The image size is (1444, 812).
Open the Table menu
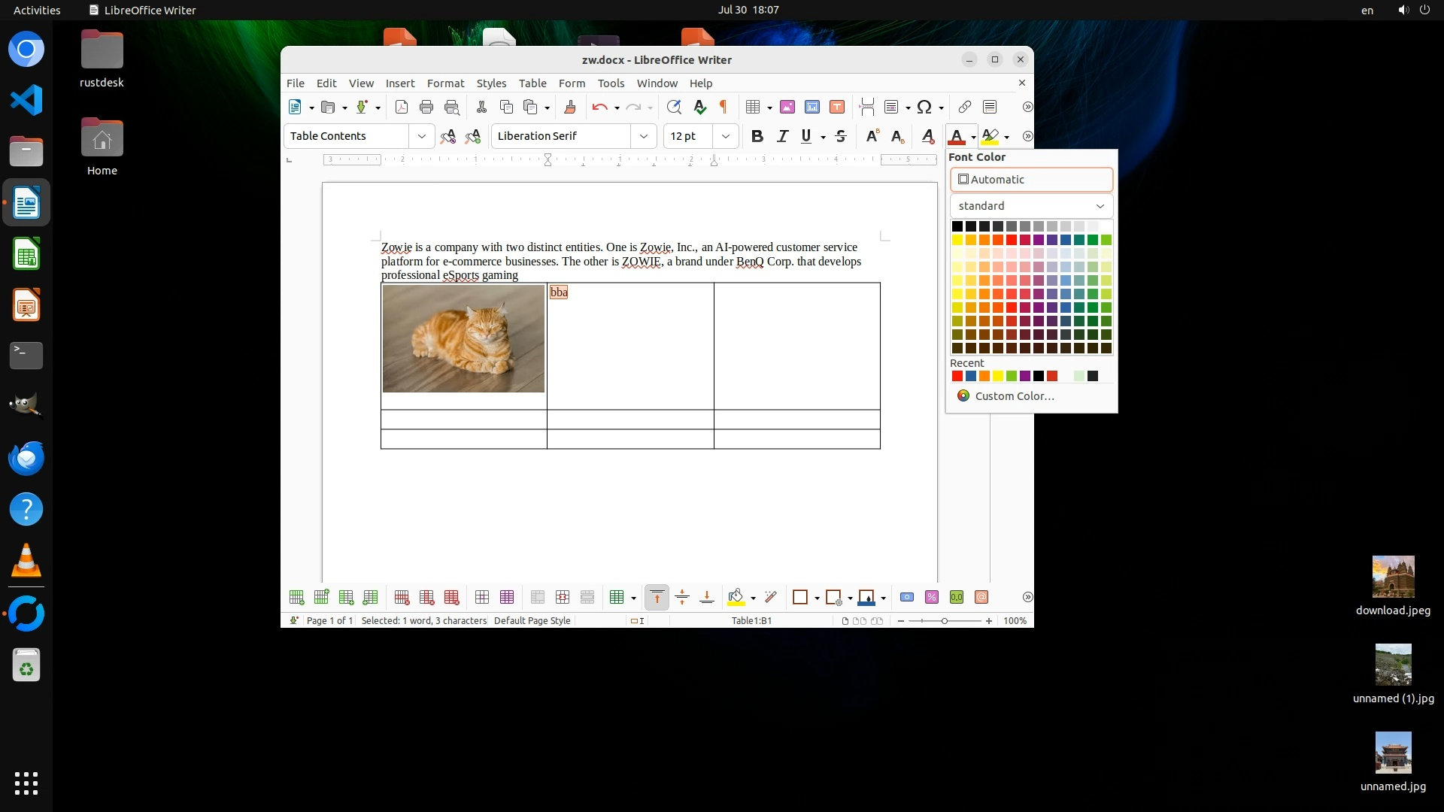[532, 83]
